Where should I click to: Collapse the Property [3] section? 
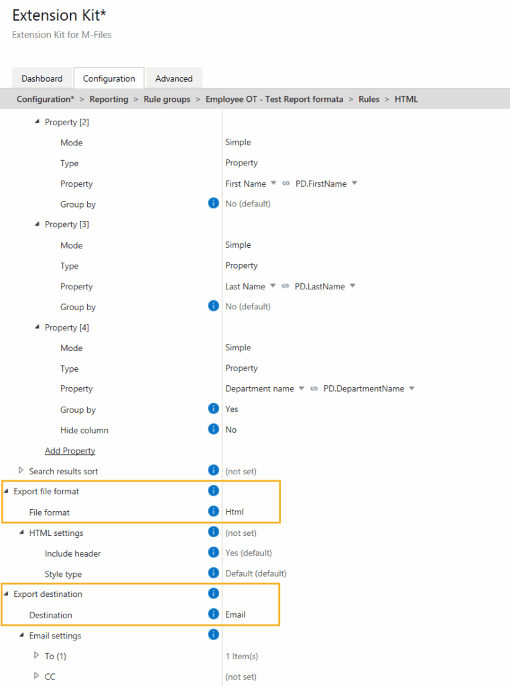[37, 224]
